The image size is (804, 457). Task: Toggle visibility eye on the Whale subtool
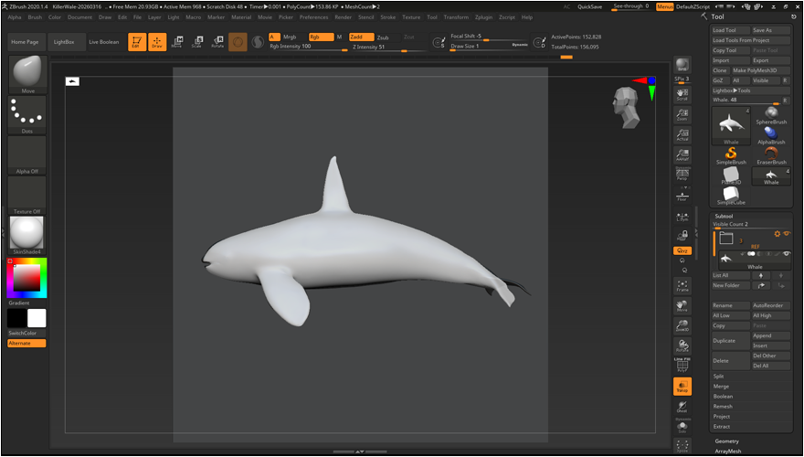[x=788, y=253]
